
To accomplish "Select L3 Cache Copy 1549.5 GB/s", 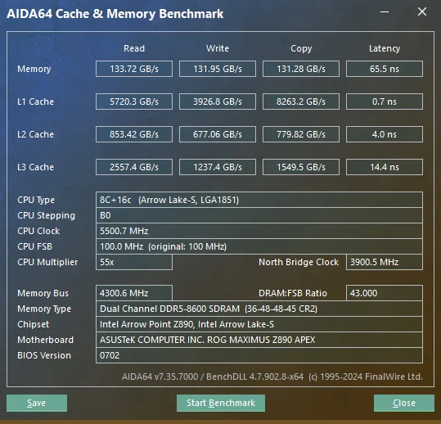I will point(301,167).
